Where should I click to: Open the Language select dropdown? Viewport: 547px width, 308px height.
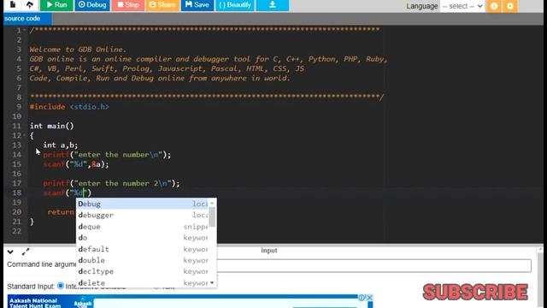pos(462,6)
